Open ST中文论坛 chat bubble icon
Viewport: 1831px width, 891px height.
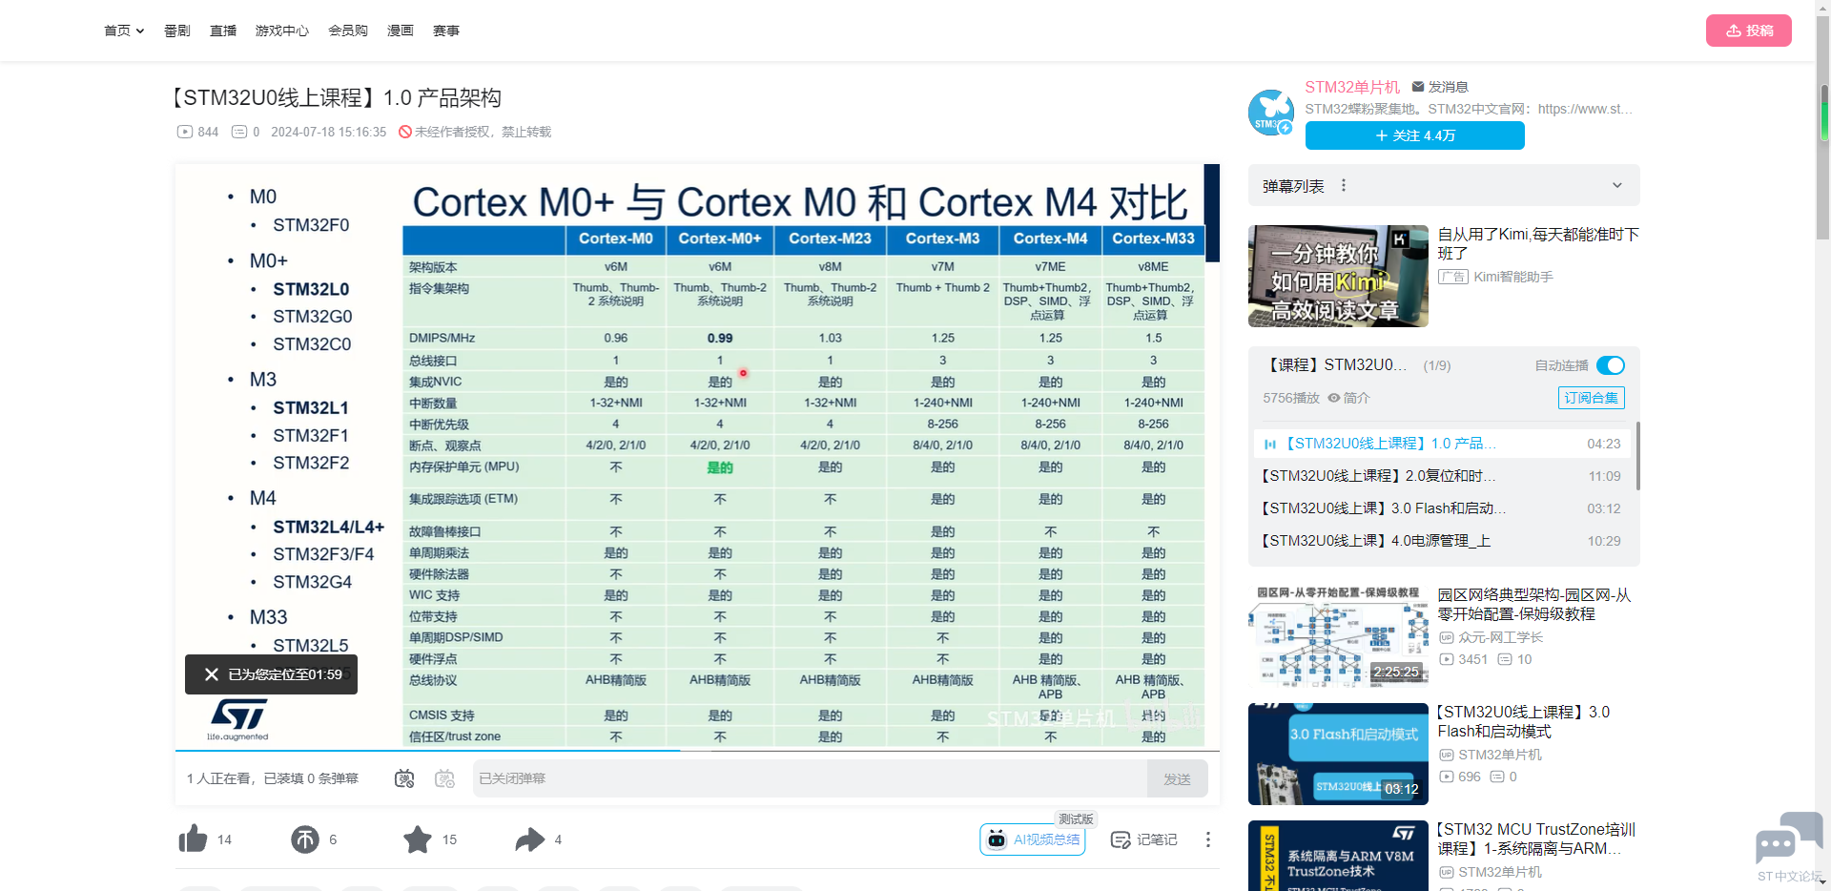(1789, 839)
